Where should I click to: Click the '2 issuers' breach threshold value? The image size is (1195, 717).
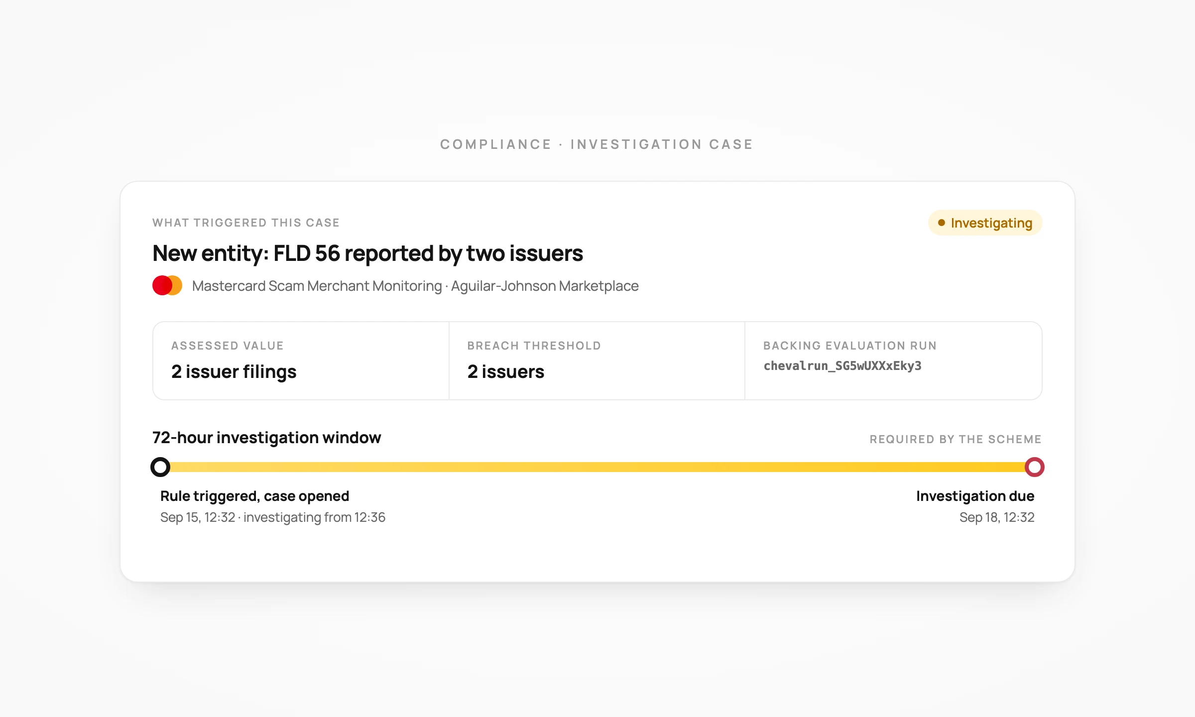click(505, 371)
